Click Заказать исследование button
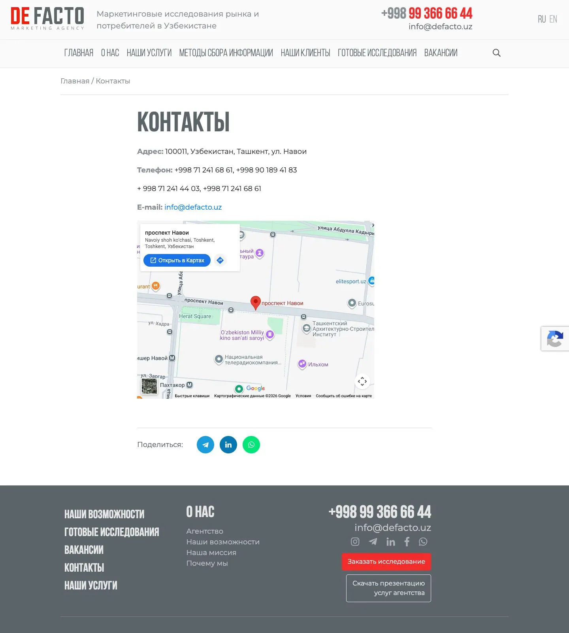 click(x=386, y=562)
